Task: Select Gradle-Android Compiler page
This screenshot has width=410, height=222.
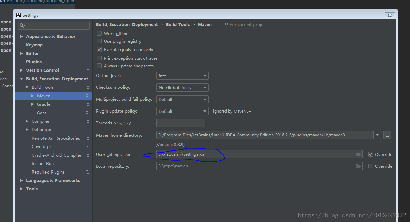Action: point(57,155)
